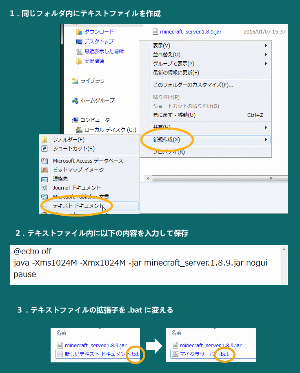The height and width of the screenshot is (373, 300).
Task: Click up arrow of code box scrollbar
Action: (x=284, y=249)
